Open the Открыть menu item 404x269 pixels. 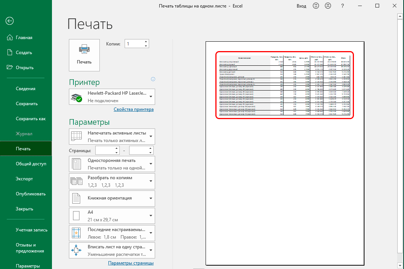click(x=26, y=67)
